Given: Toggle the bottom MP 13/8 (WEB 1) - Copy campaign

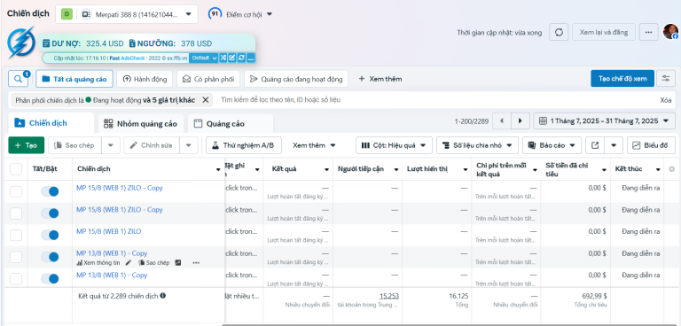Looking at the screenshot, I should pos(50,279).
